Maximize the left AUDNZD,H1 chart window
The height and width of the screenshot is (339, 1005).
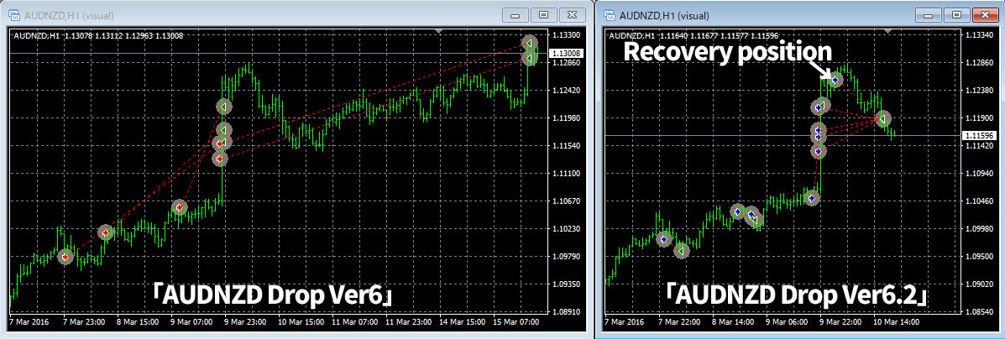click(543, 15)
